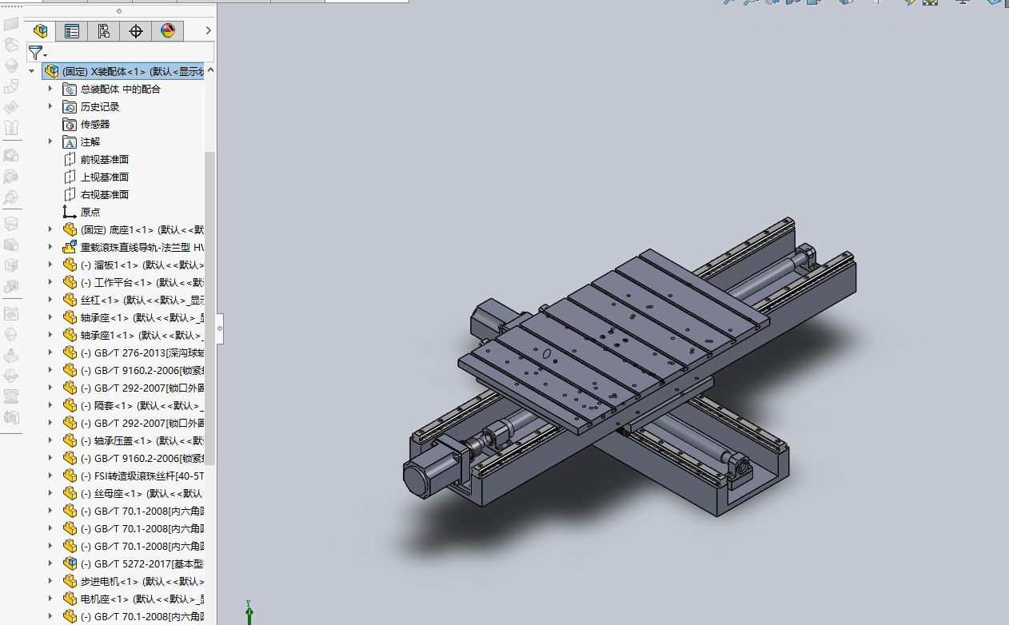This screenshot has height=625, width=1009.
Task: Expand the 总装配体 中的配合 mates folder
Action: point(50,89)
